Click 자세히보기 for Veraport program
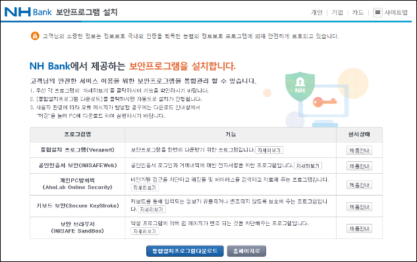The height and width of the screenshot is (262, 417). point(269,150)
